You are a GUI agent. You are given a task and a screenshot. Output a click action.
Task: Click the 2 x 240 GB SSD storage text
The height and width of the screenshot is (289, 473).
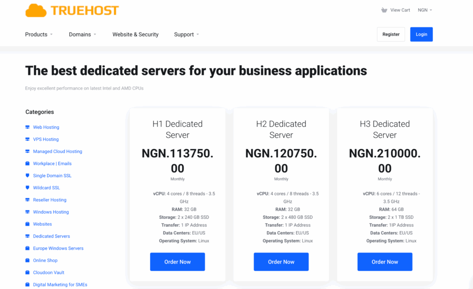(194, 217)
